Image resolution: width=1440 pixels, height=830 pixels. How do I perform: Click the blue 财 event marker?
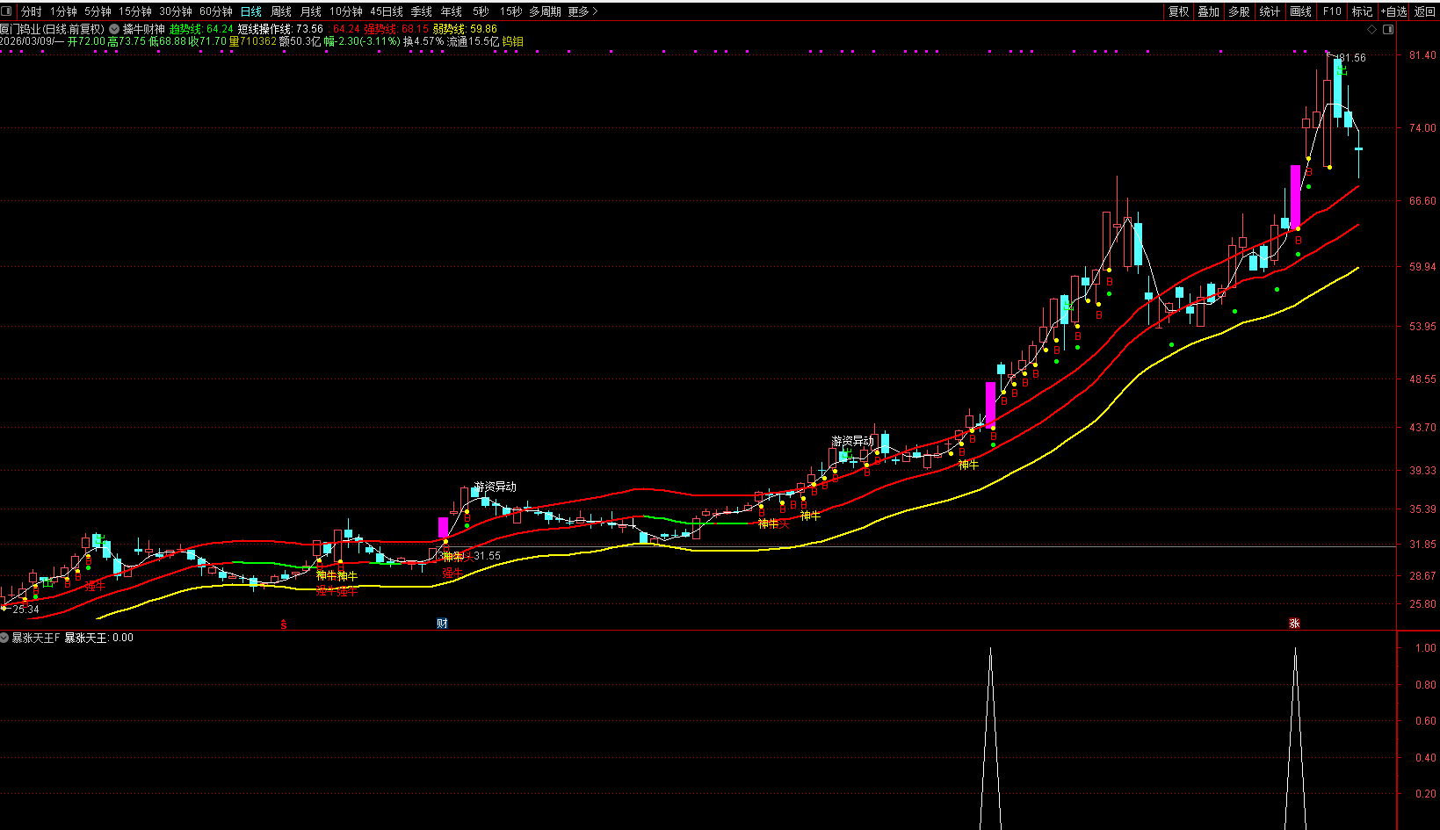point(443,624)
